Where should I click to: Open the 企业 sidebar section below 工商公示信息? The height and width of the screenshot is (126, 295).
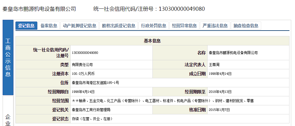8,119
